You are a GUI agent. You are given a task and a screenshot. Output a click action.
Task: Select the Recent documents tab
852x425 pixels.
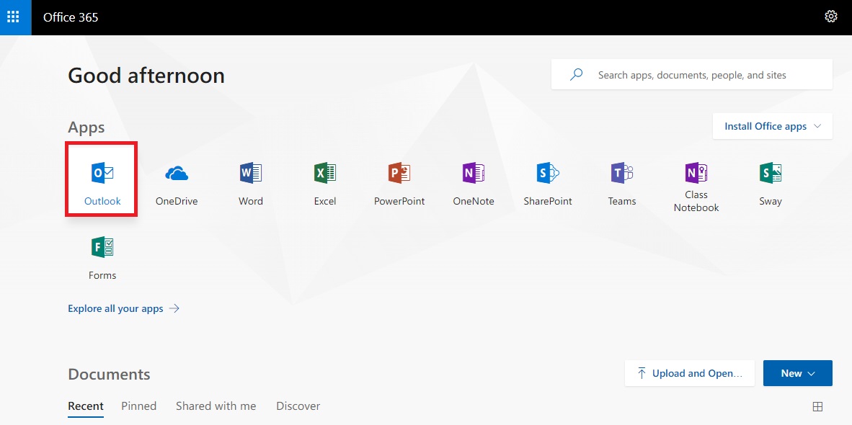coord(85,406)
